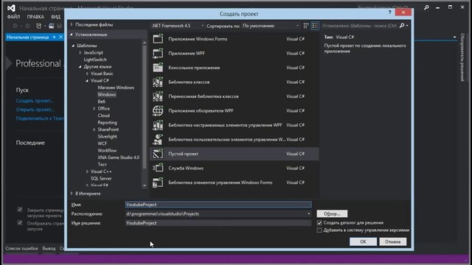This screenshot has width=472, height=265.
Task: Click the project name input field
Action: coord(218,205)
